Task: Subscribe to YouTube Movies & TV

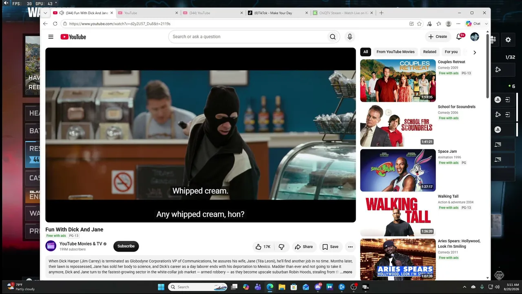Action: pos(126,246)
